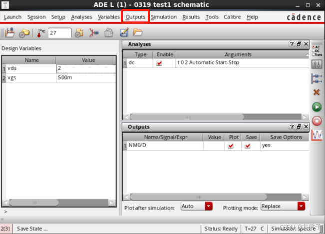This screenshot has height=234, width=325.
Task: Toggle Plot checkbox for NM0/D
Action: click(x=231, y=146)
